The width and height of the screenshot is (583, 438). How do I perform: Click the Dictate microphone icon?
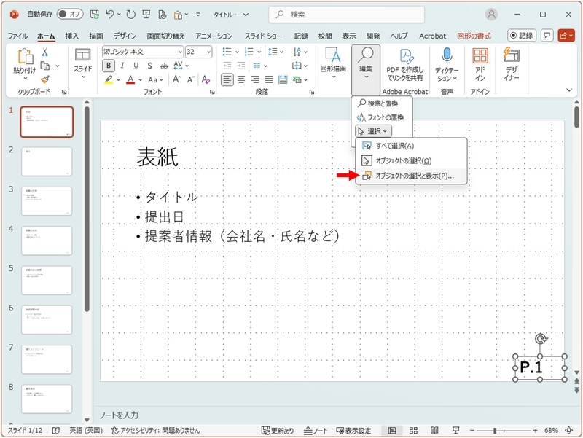(447, 55)
